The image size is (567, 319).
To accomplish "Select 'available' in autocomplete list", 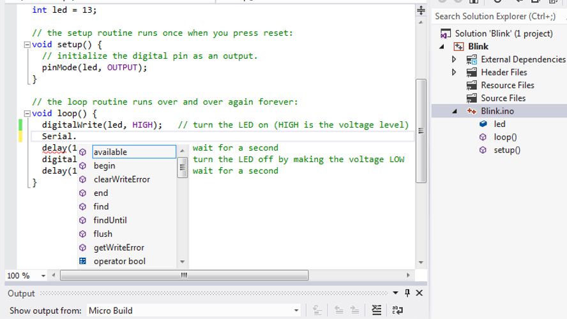I will click(134, 152).
